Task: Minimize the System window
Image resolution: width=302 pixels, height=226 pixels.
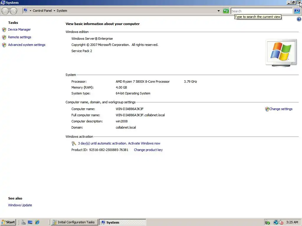Action: click(288, 3)
